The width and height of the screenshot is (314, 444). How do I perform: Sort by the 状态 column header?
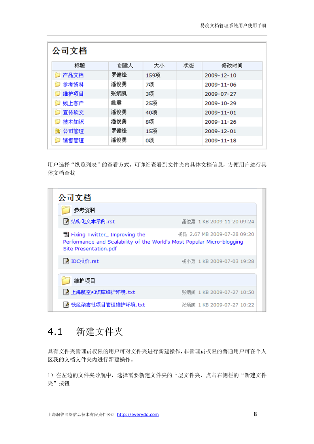[x=189, y=66]
